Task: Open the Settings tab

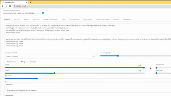Action: [116, 19]
